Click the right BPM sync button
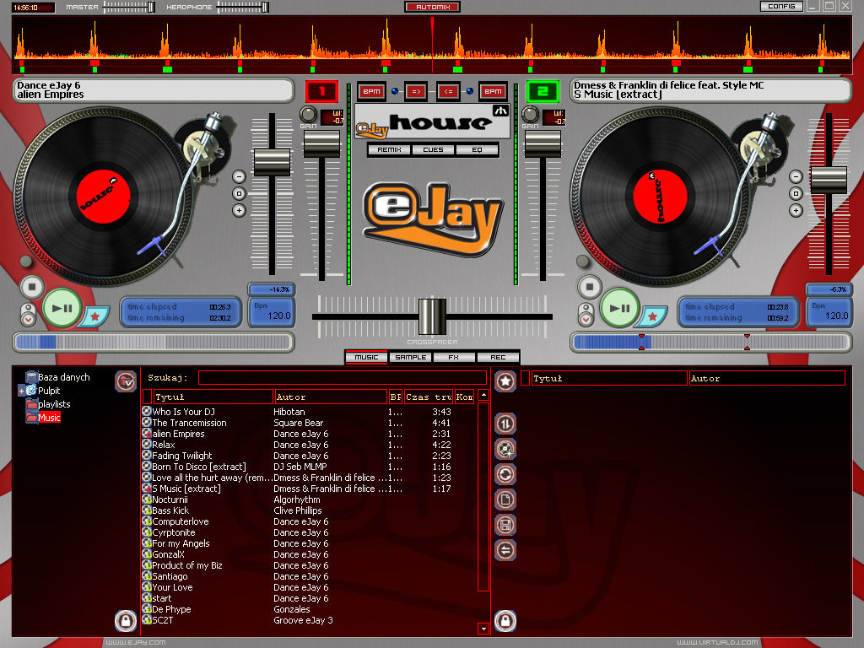Screen dimensions: 864x648 pos(493,91)
